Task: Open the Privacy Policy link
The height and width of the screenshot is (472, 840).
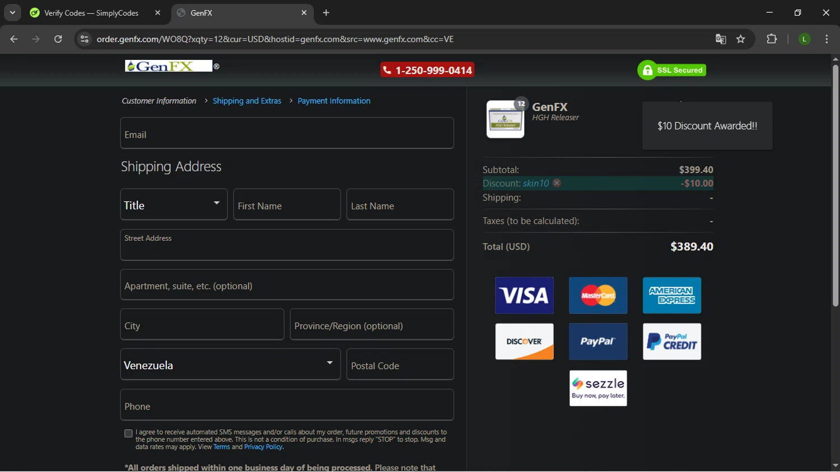Action: coord(263,447)
